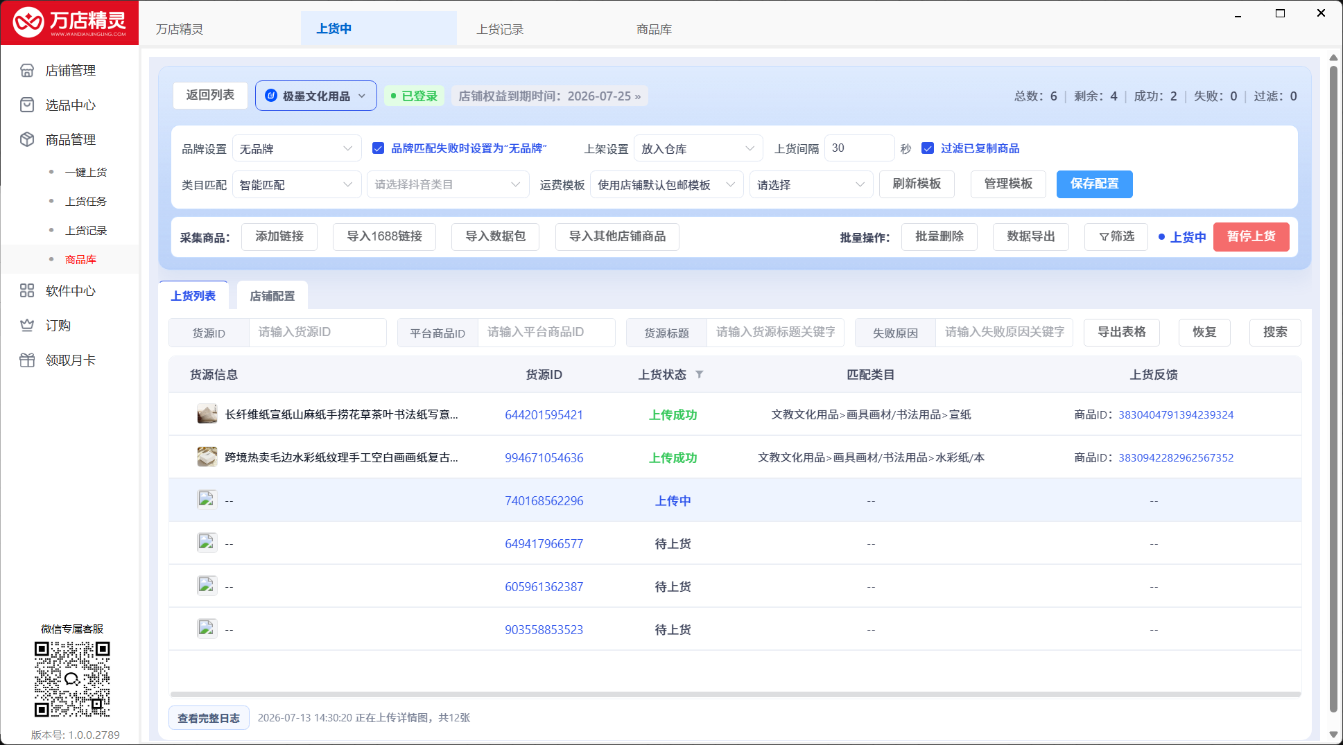Open 订购 via its crown icon
The image size is (1343, 745).
click(27, 326)
